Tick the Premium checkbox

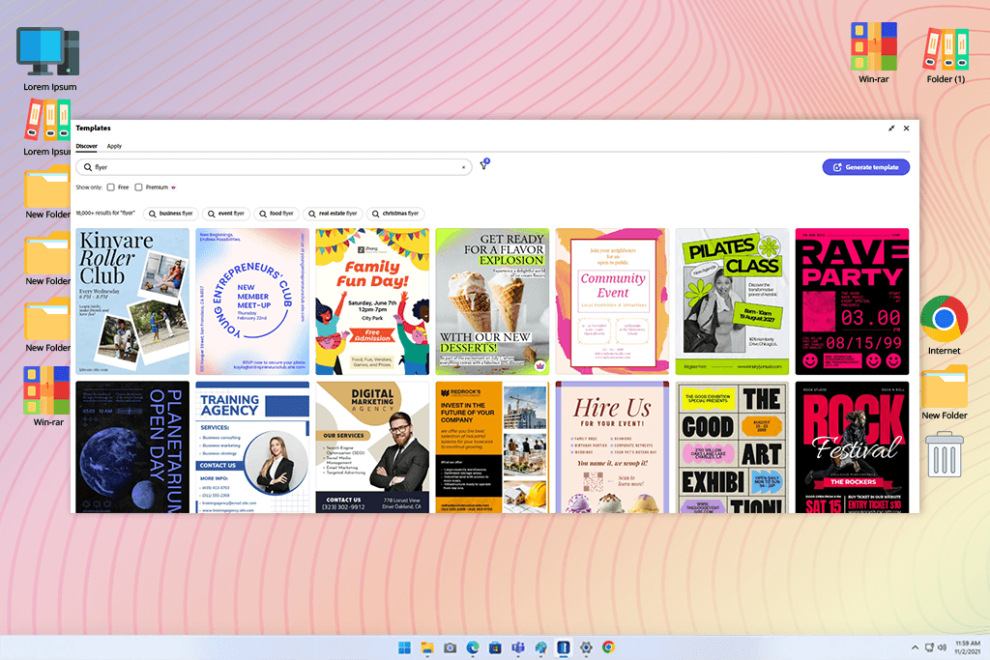coord(138,187)
